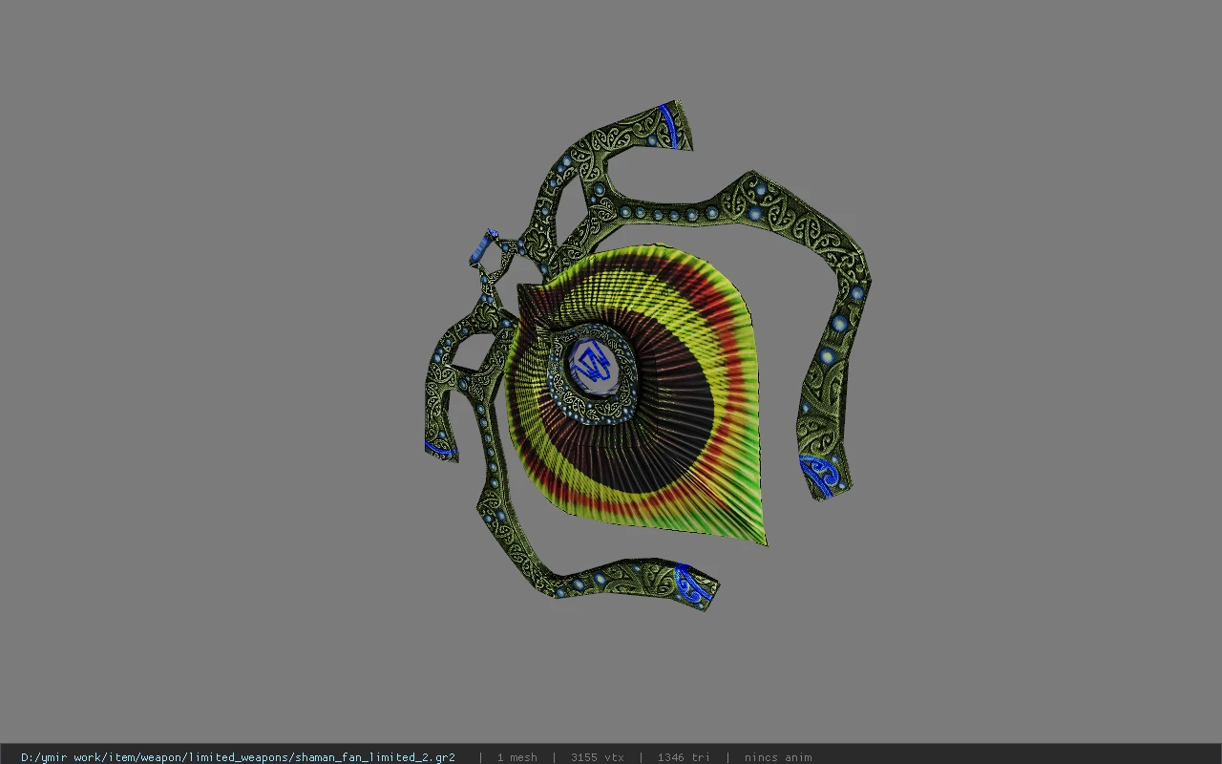This screenshot has height=764, width=1222.
Task: Click the "1346 tri" triangle count
Action: click(x=684, y=757)
